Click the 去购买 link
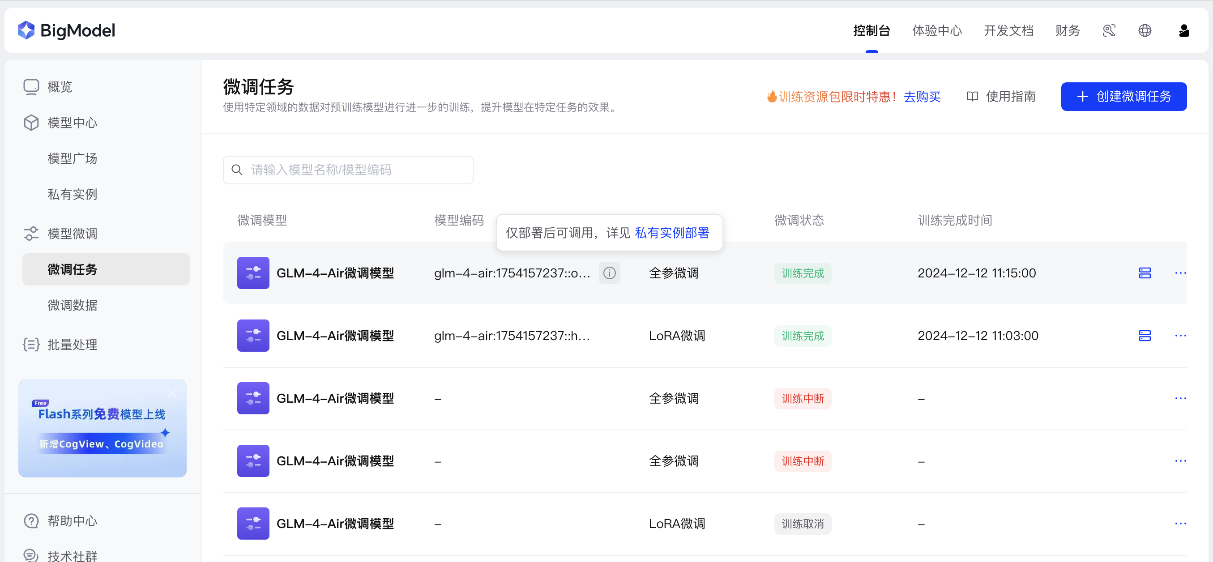1213x562 pixels. tap(922, 97)
